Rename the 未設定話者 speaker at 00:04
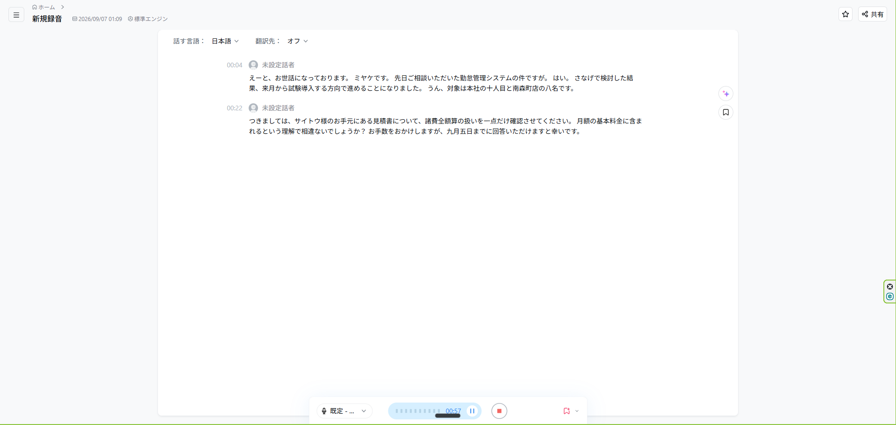 (x=278, y=65)
